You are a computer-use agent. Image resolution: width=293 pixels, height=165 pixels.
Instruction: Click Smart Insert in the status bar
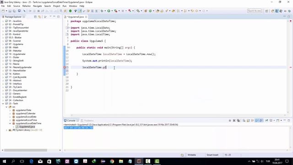point(212,155)
